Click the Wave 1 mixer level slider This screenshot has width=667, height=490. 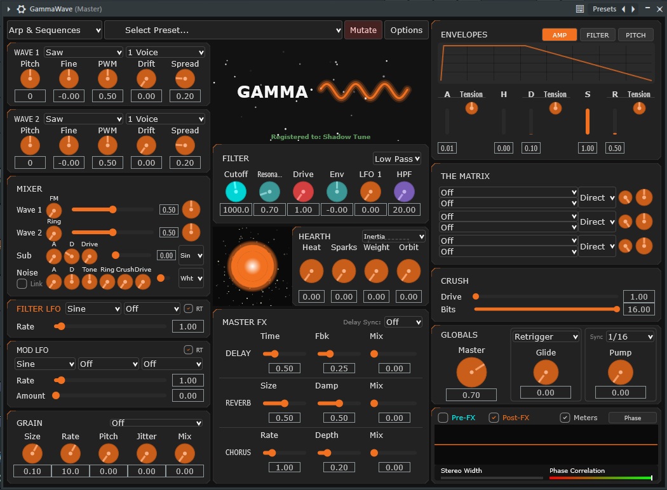click(112, 209)
